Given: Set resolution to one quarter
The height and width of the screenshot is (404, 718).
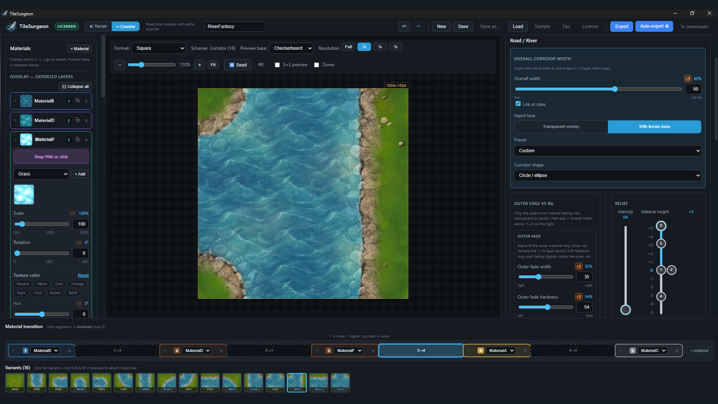Looking at the screenshot, I should pyautogui.click(x=380, y=47).
